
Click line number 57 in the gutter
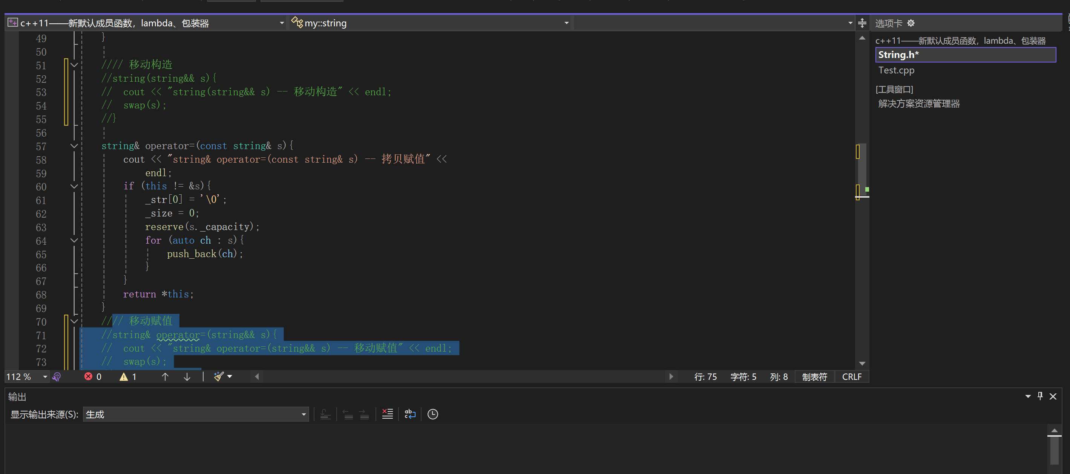[x=41, y=146]
